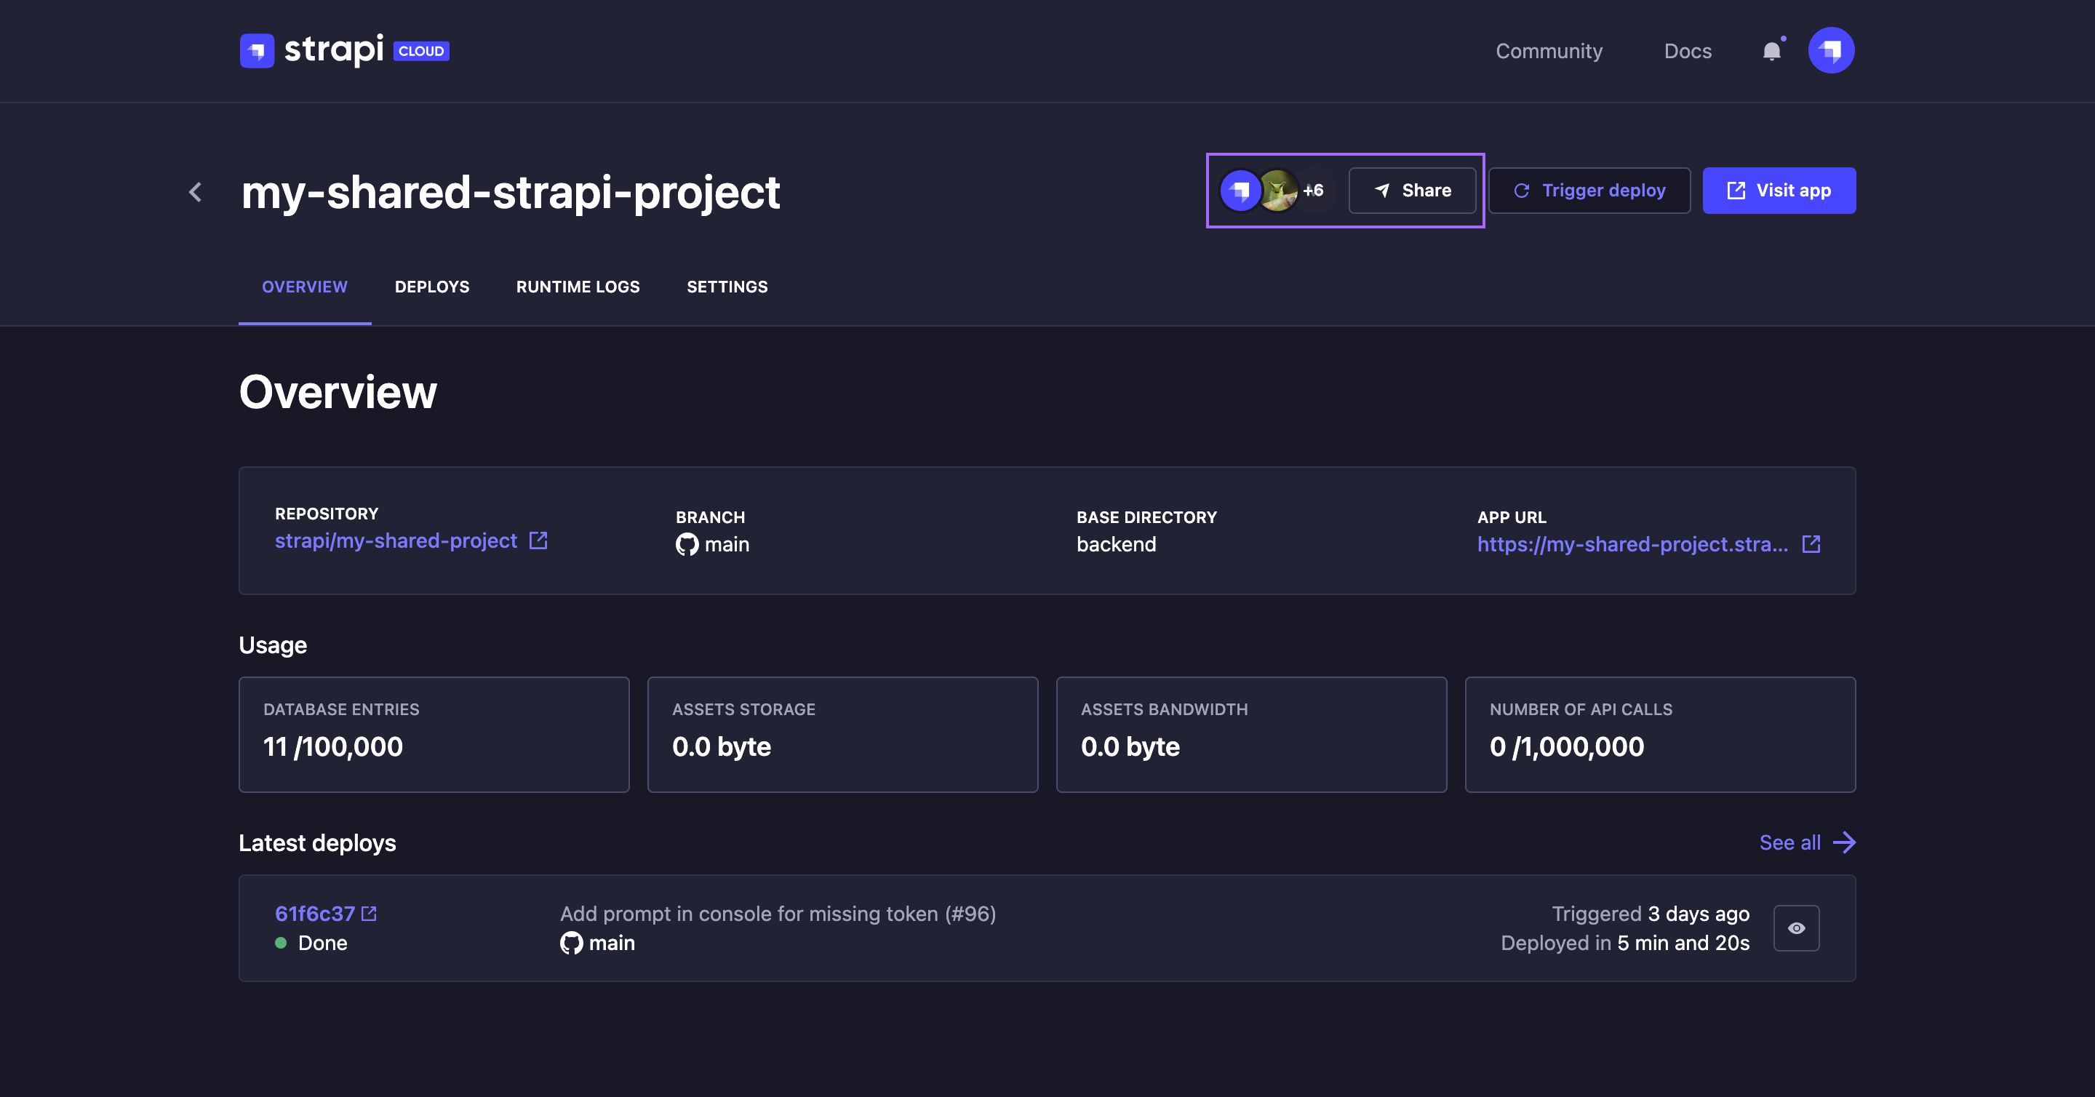Image resolution: width=2095 pixels, height=1097 pixels.
Task: Click the hummingbird collaborator avatar
Action: coord(1279,191)
